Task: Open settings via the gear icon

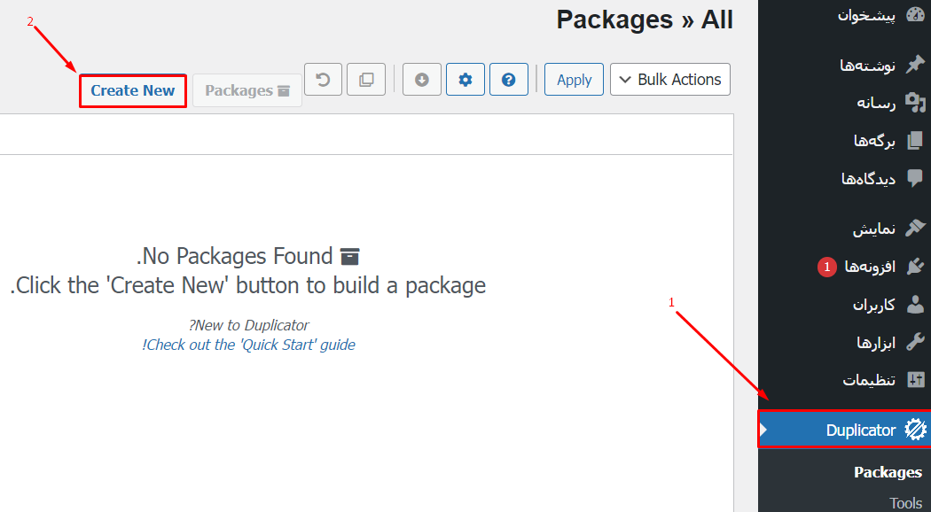Action: 465,80
